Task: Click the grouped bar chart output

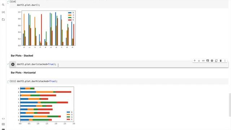Action: pyautogui.click(x=47, y=29)
